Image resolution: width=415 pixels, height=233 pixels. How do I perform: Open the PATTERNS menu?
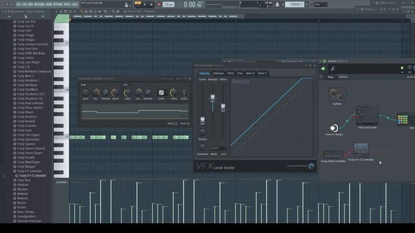click(39, 5)
